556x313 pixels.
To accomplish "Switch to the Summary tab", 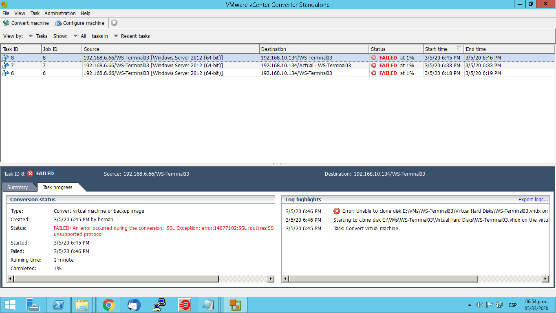I will click(18, 187).
